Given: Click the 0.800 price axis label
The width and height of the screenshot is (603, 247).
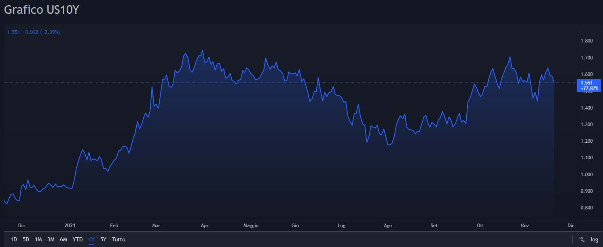Looking at the screenshot, I should [x=586, y=208].
